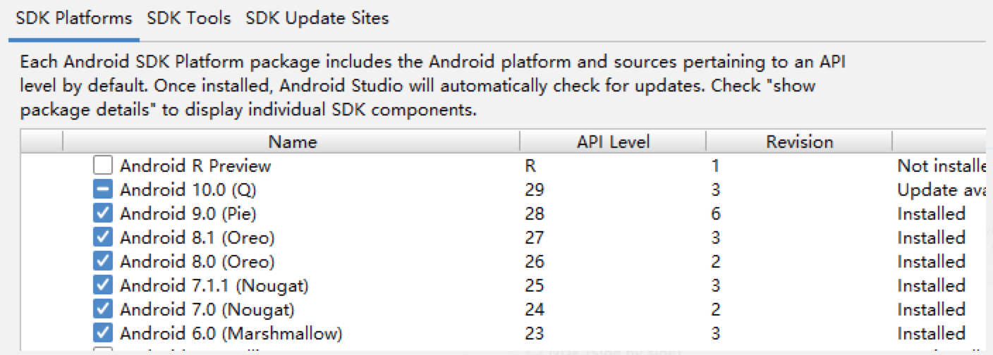The width and height of the screenshot is (993, 355).
Task: Sort by the API Level column header
Action: point(613,142)
